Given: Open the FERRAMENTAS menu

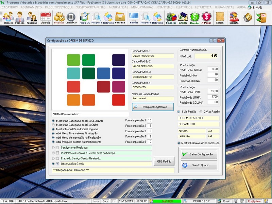Looking at the screenshot, I should (224, 7).
